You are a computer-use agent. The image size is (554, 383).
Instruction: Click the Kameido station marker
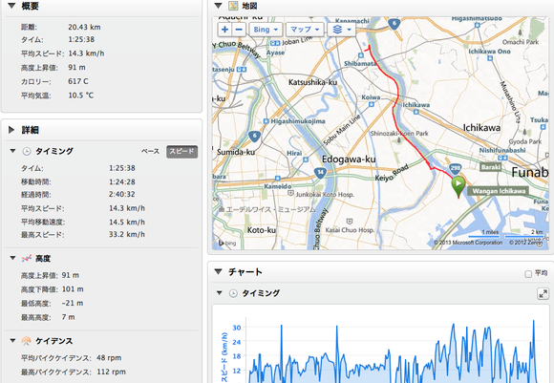[278, 179]
